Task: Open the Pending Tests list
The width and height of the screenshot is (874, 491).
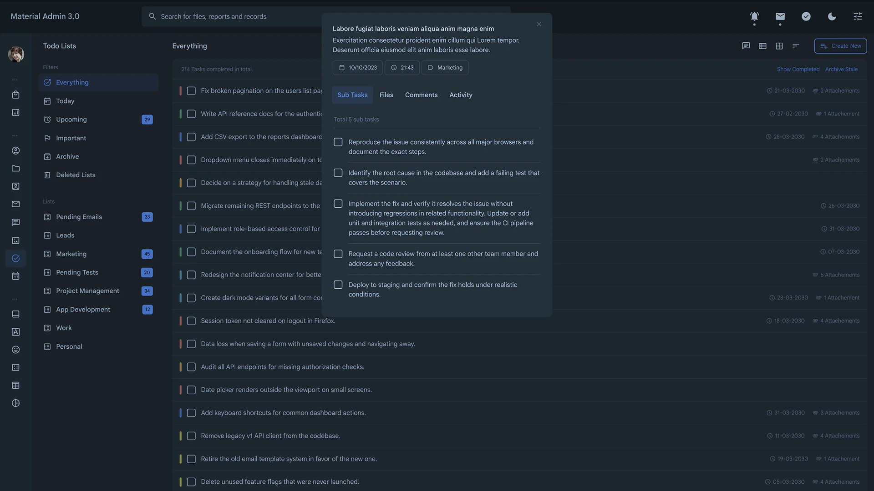Action: click(98, 272)
